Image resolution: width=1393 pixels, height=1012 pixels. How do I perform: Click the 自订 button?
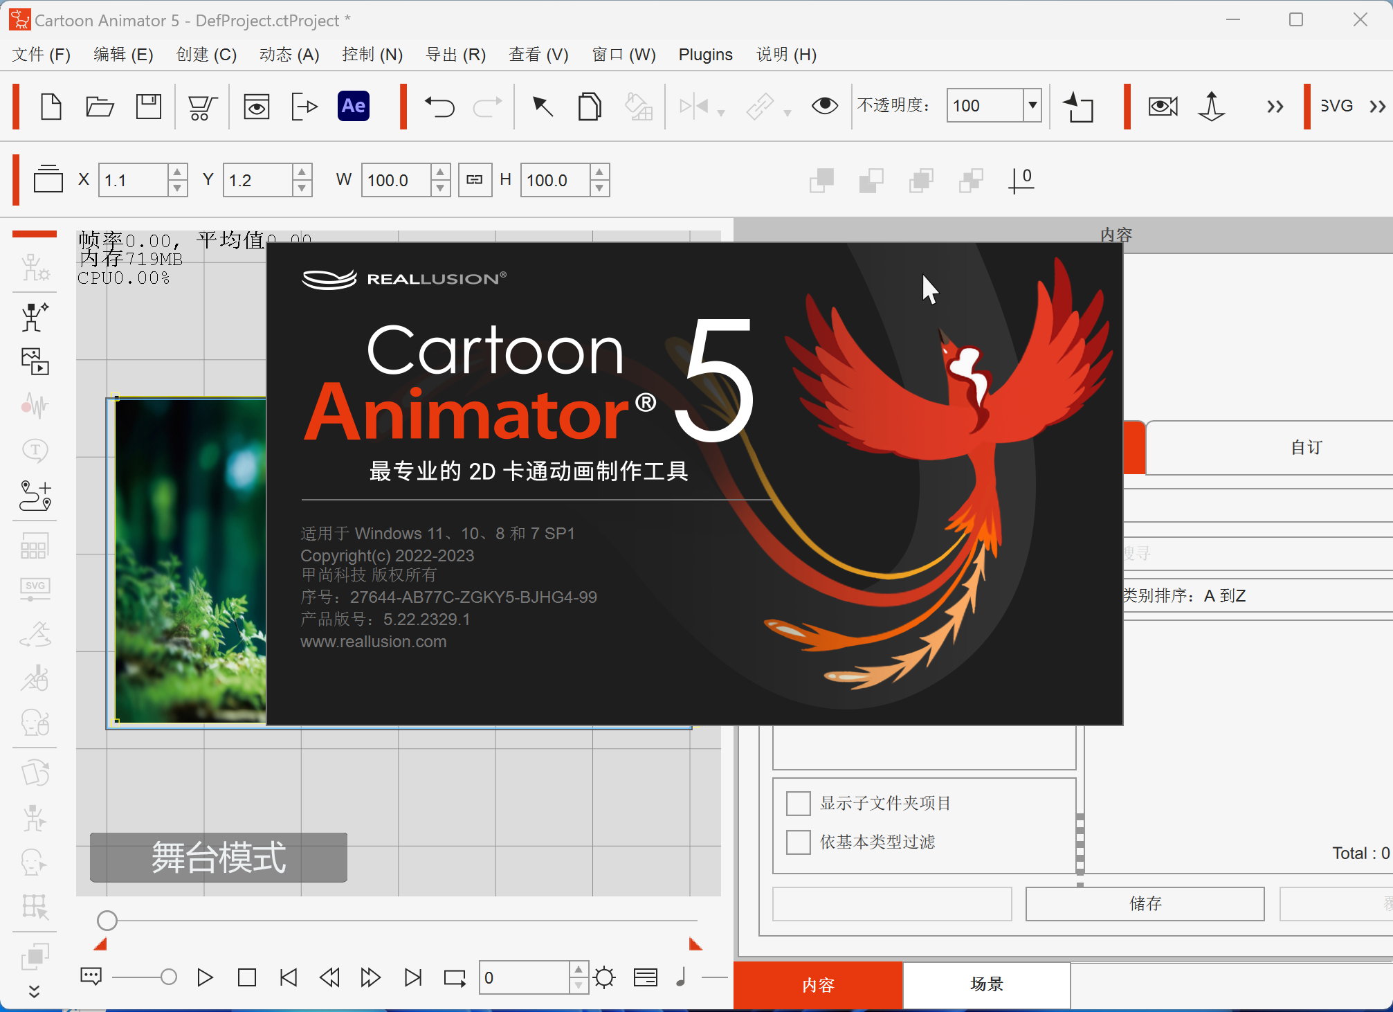click(1305, 448)
